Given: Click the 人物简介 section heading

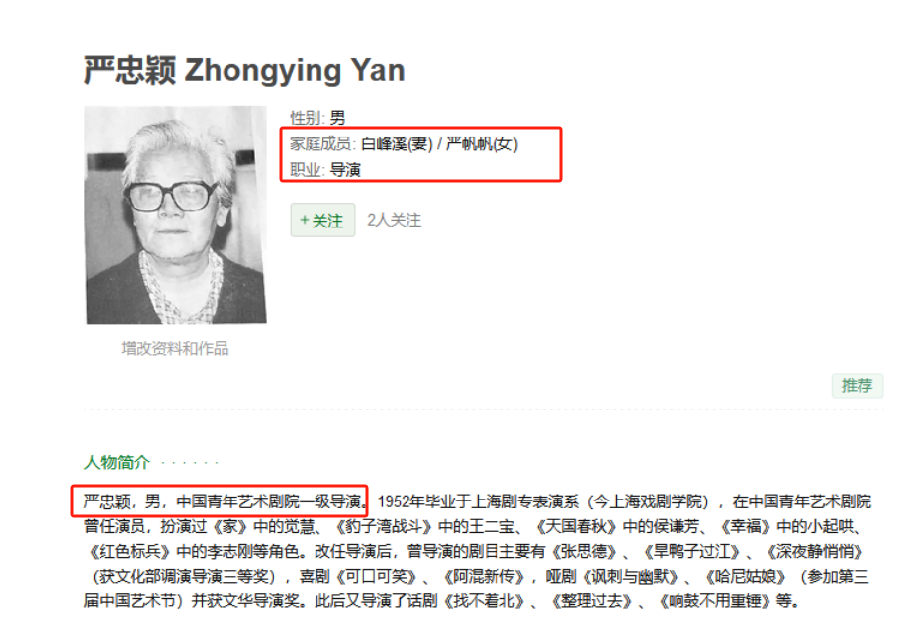Looking at the screenshot, I should pyautogui.click(x=117, y=462).
